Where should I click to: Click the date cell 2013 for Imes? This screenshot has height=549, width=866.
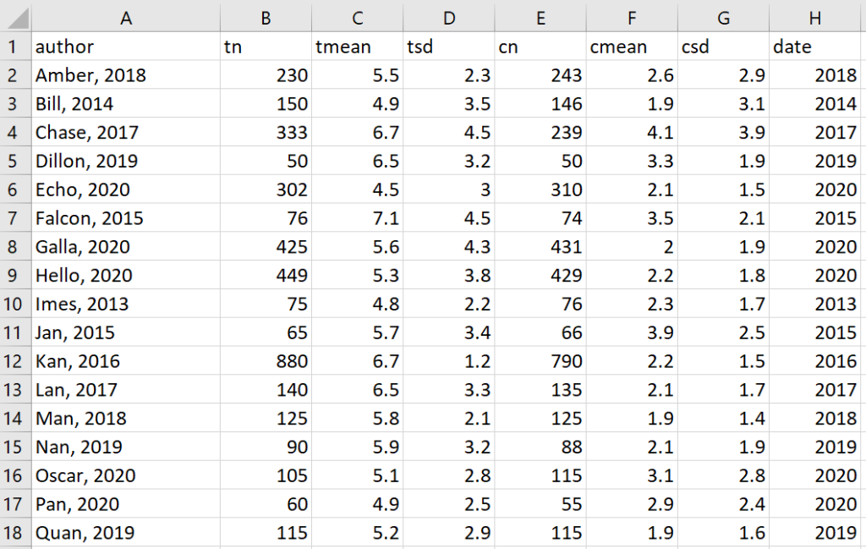[x=814, y=304]
